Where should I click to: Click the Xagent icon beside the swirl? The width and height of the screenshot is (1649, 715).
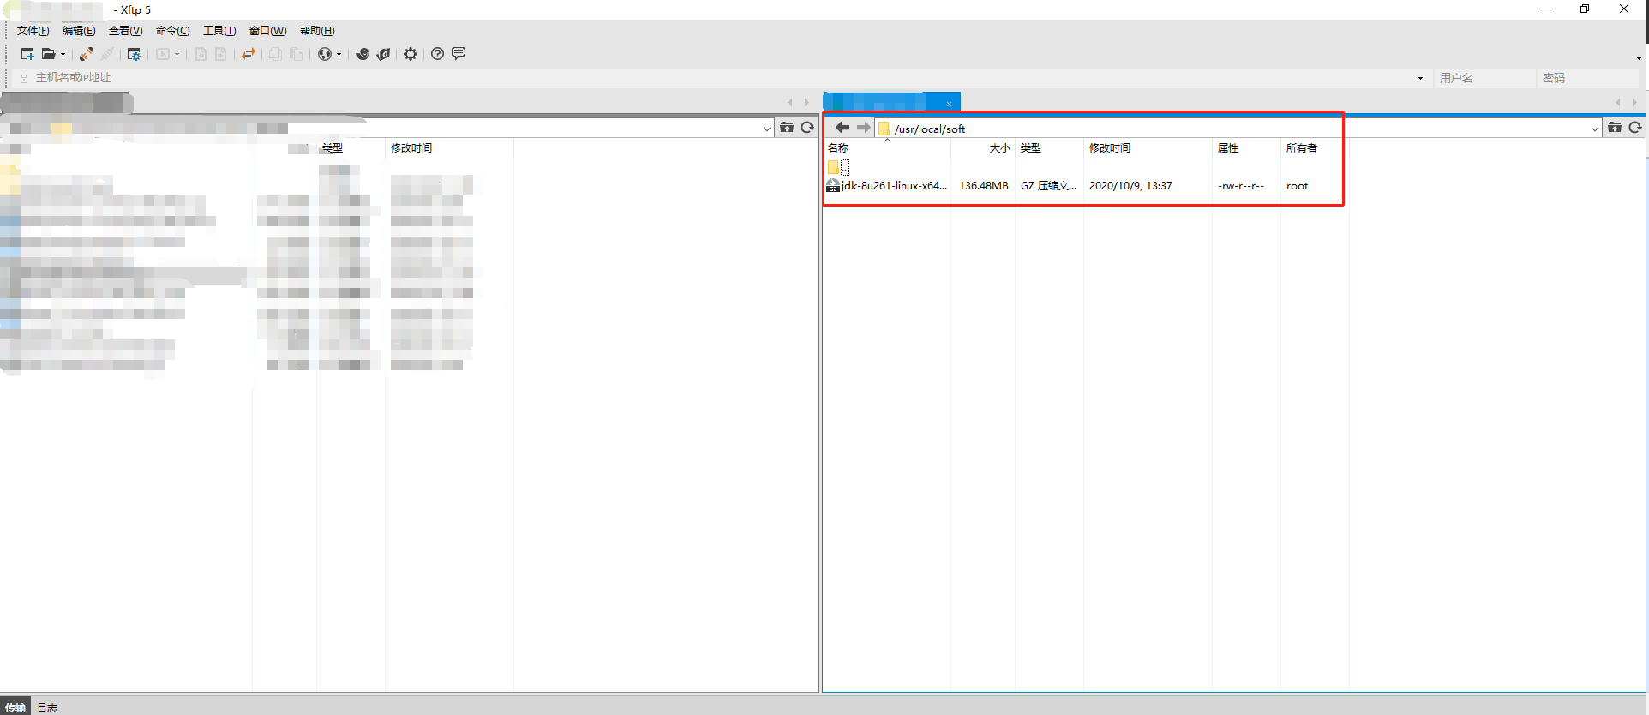point(383,54)
